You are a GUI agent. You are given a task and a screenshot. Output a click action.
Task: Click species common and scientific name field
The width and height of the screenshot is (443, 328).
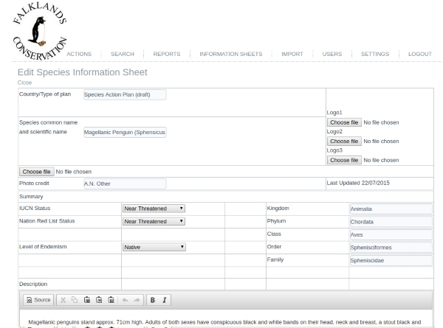pyautogui.click(x=125, y=132)
